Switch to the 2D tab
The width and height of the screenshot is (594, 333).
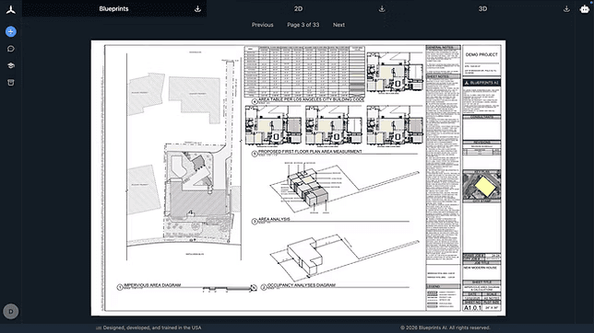pos(298,8)
